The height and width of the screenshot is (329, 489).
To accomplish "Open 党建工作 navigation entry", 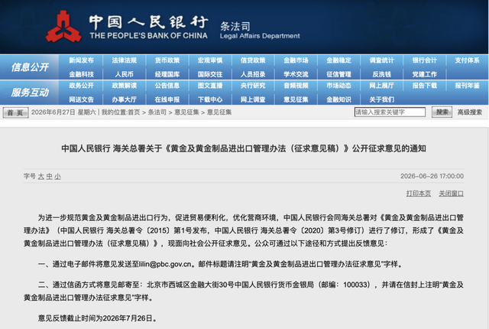I will 425,74.
